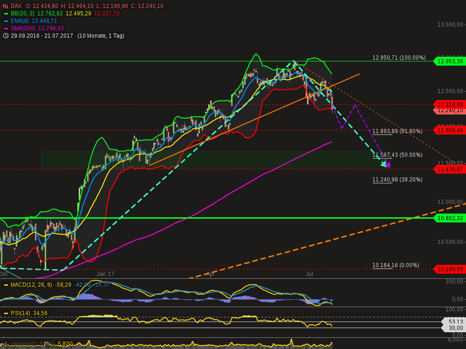The width and height of the screenshot is (466, 349).
Task: Click the EMA value 12.448,71
Action: (x=44, y=21)
